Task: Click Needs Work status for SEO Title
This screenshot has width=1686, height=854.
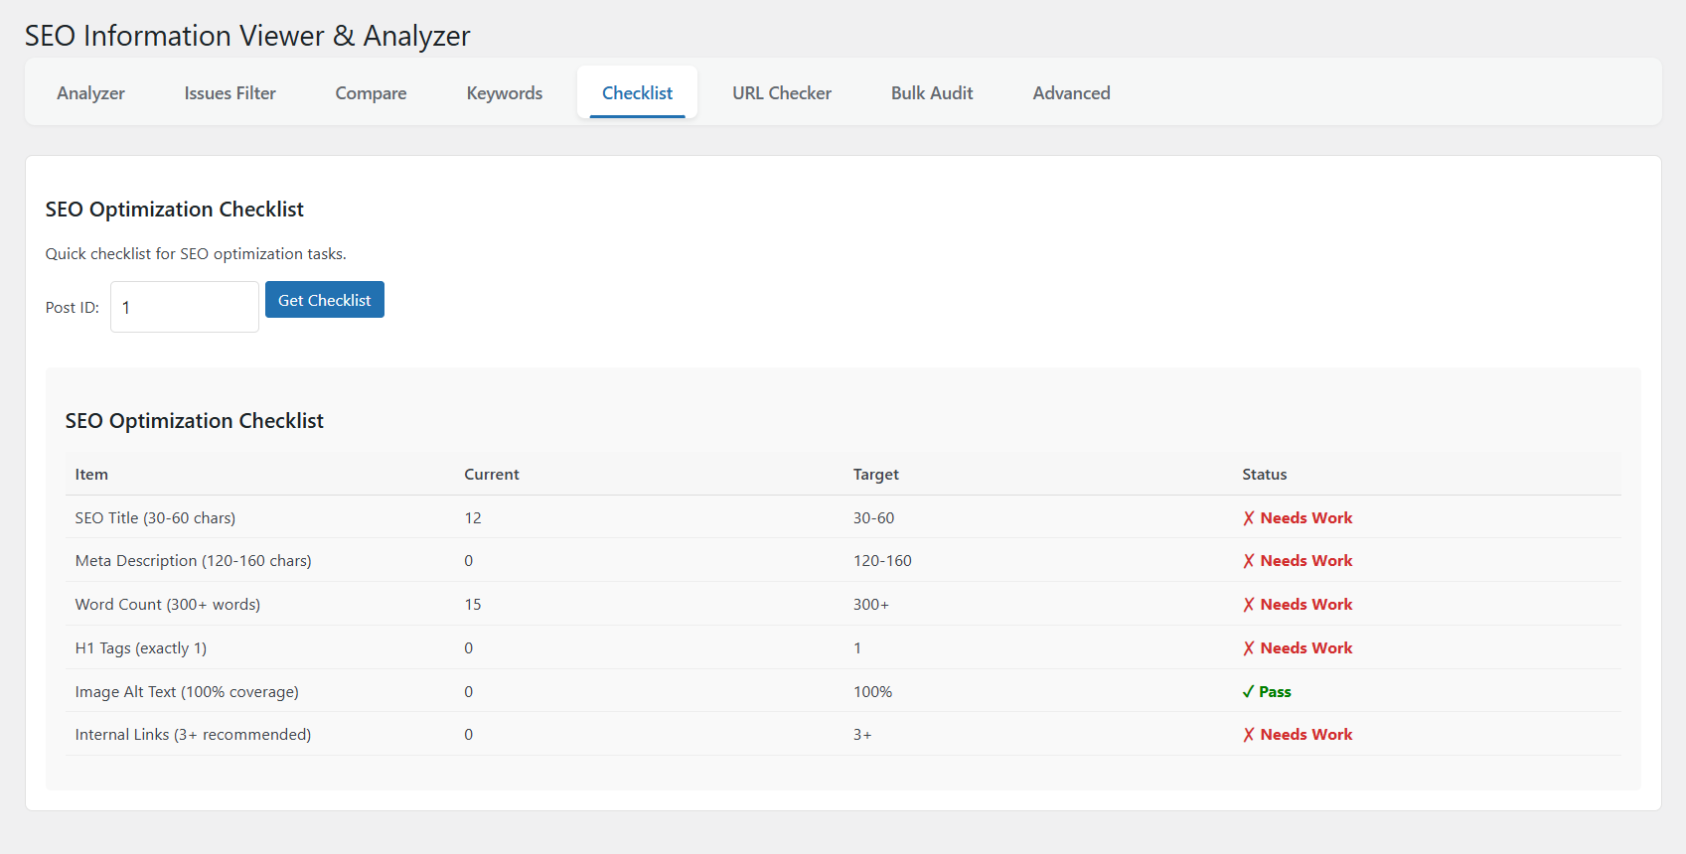Action: (1306, 518)
